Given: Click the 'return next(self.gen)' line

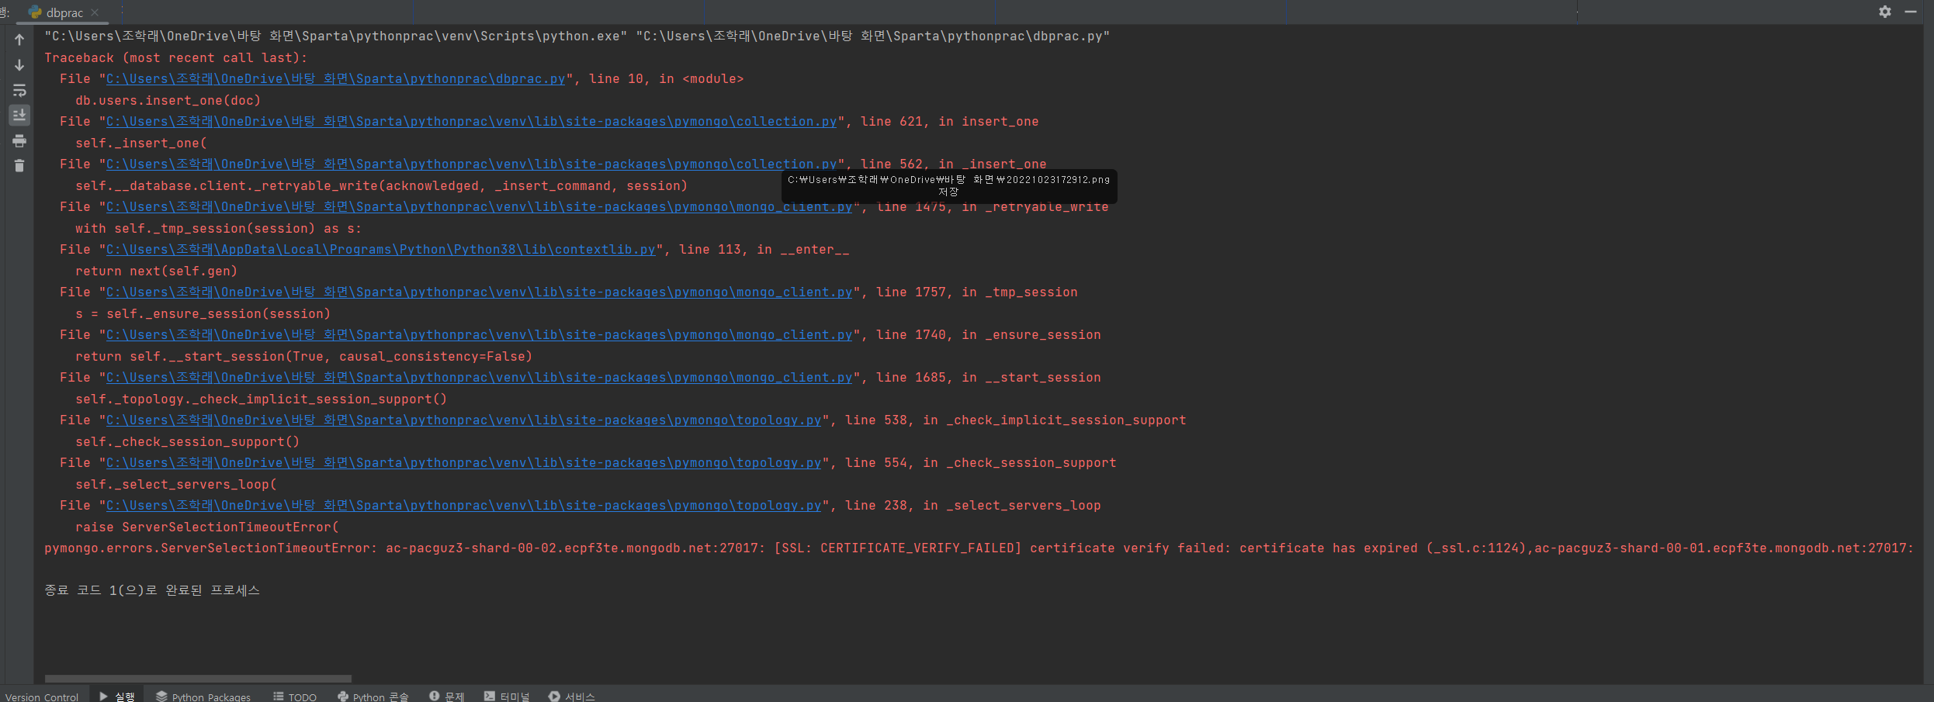Looking at the screenshot, I should [156, 271].
